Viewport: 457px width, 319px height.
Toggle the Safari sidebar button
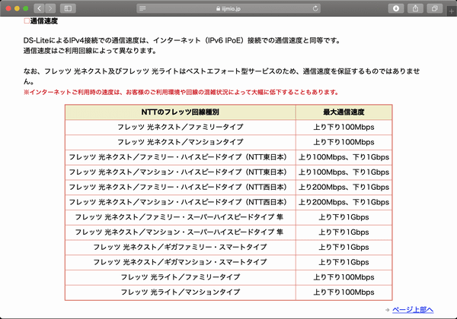coord(68,8)
